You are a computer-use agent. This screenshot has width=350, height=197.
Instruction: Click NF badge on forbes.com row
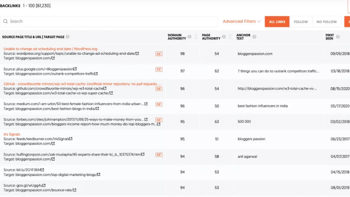tap(159, 120)
